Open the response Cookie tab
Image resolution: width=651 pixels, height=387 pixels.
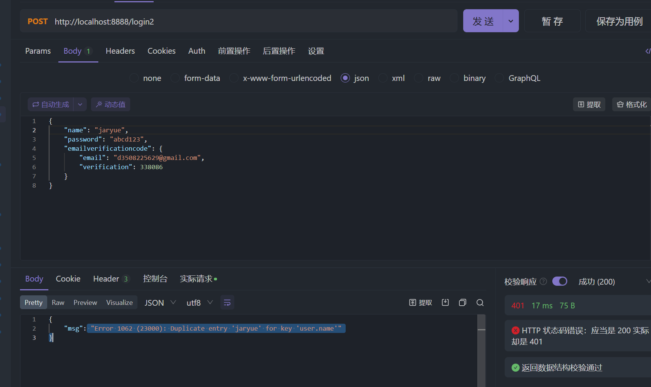pos(68,279)
